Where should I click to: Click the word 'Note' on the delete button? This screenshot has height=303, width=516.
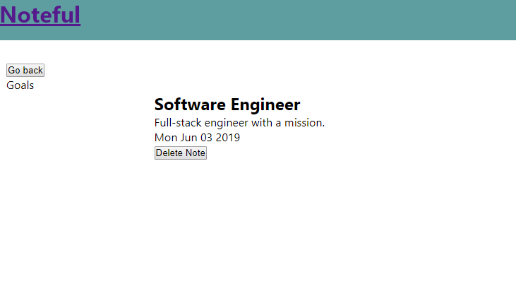[x=194, y=153]
